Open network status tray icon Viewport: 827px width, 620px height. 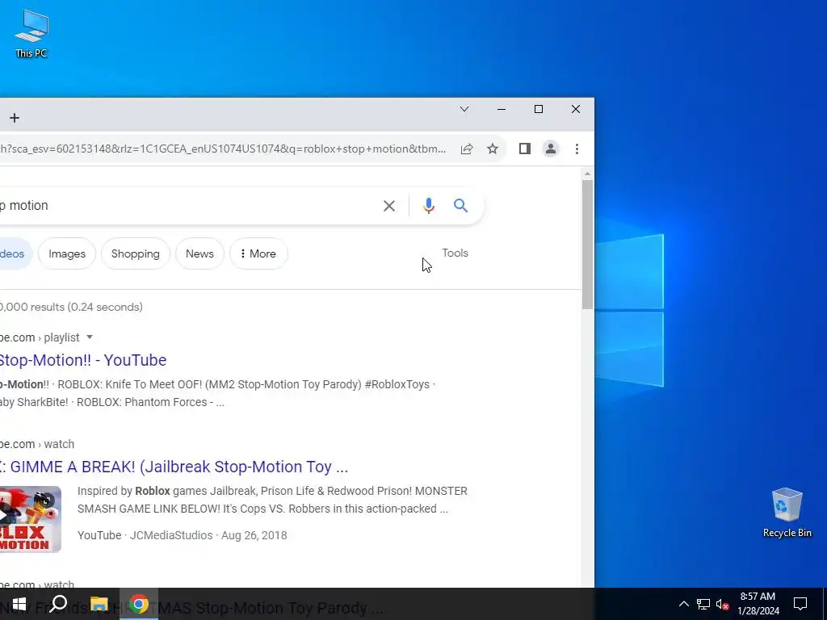(703, 604)
